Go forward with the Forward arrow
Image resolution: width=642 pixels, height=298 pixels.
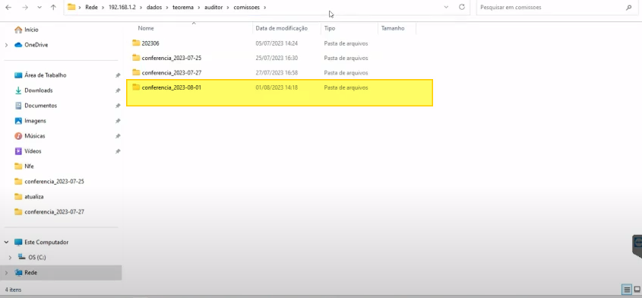[x=24, y=8]
